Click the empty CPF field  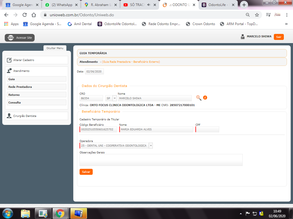click(207, 129)
